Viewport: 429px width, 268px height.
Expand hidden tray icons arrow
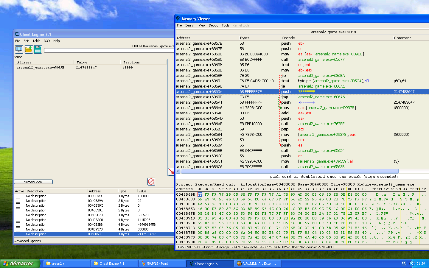click(412, 264)
